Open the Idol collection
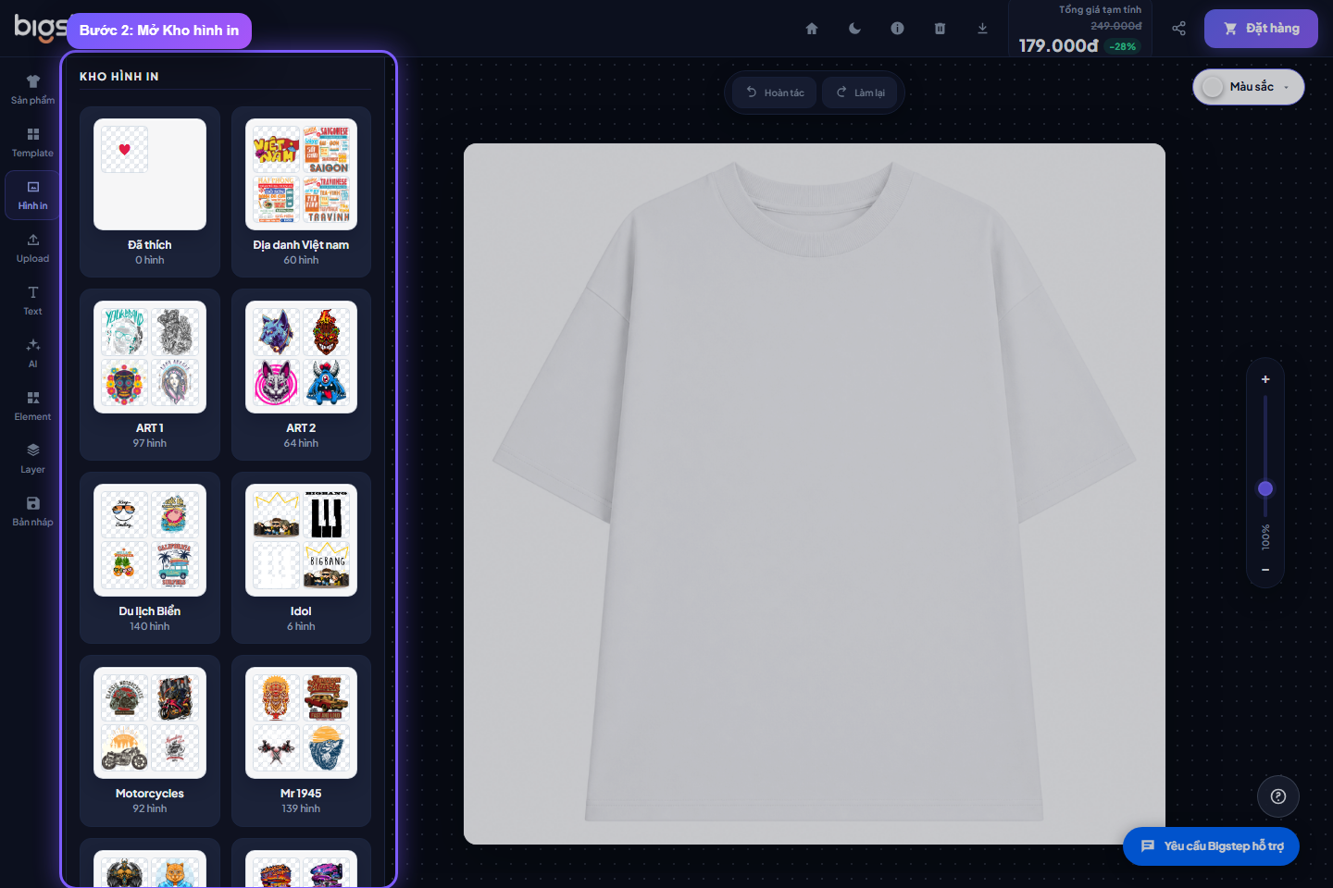1333x888 pixels. click(x=301, y=558)
